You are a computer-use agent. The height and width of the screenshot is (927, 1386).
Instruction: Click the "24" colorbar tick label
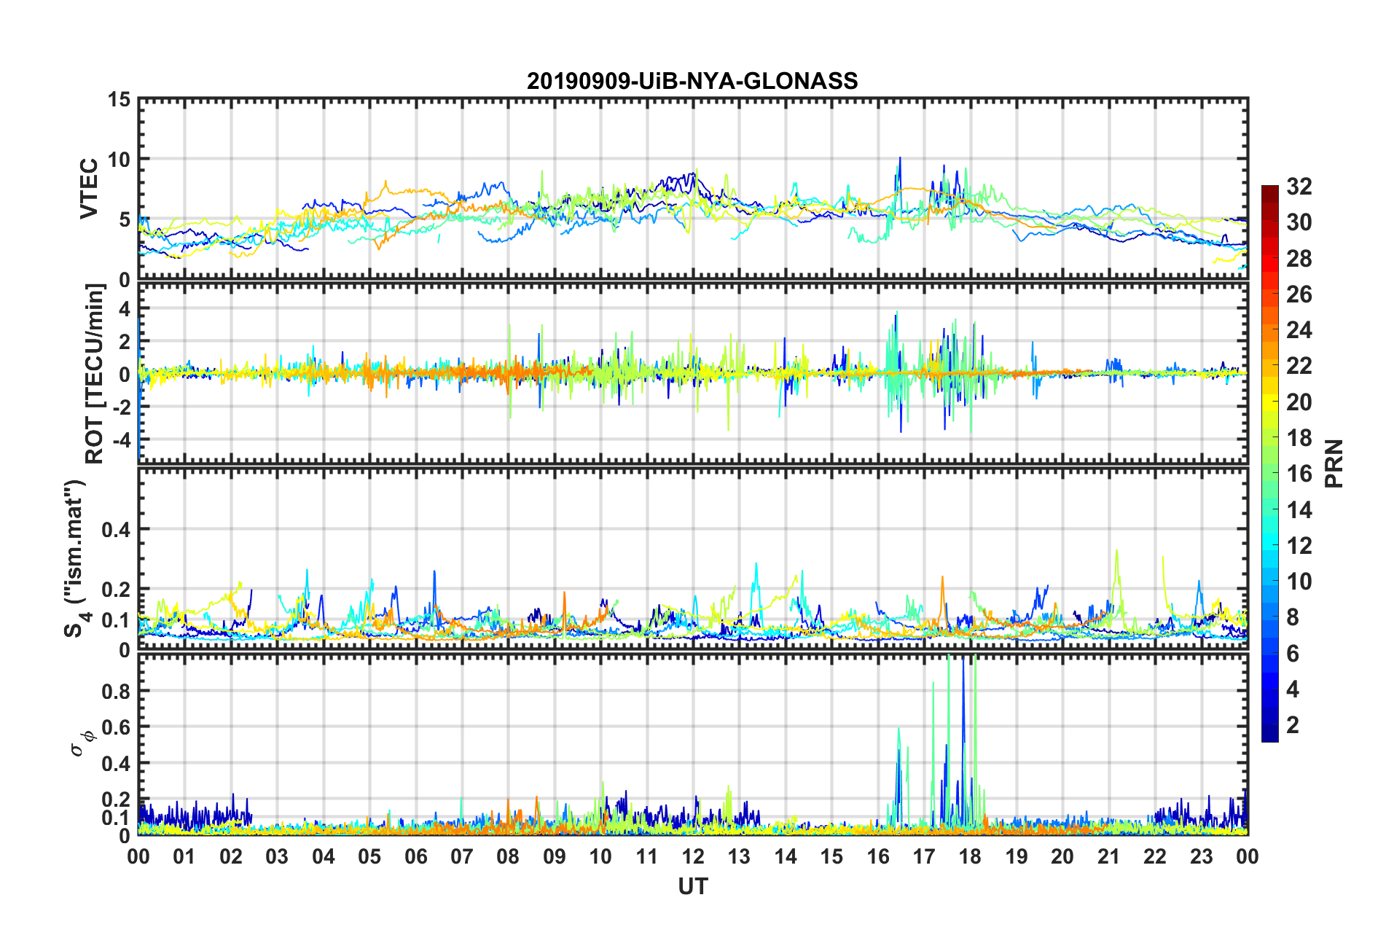1299,330
